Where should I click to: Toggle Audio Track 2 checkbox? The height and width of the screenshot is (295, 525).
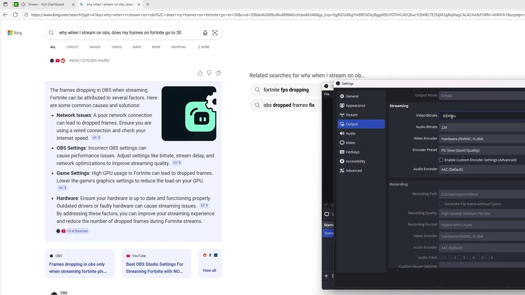point(450,257)
